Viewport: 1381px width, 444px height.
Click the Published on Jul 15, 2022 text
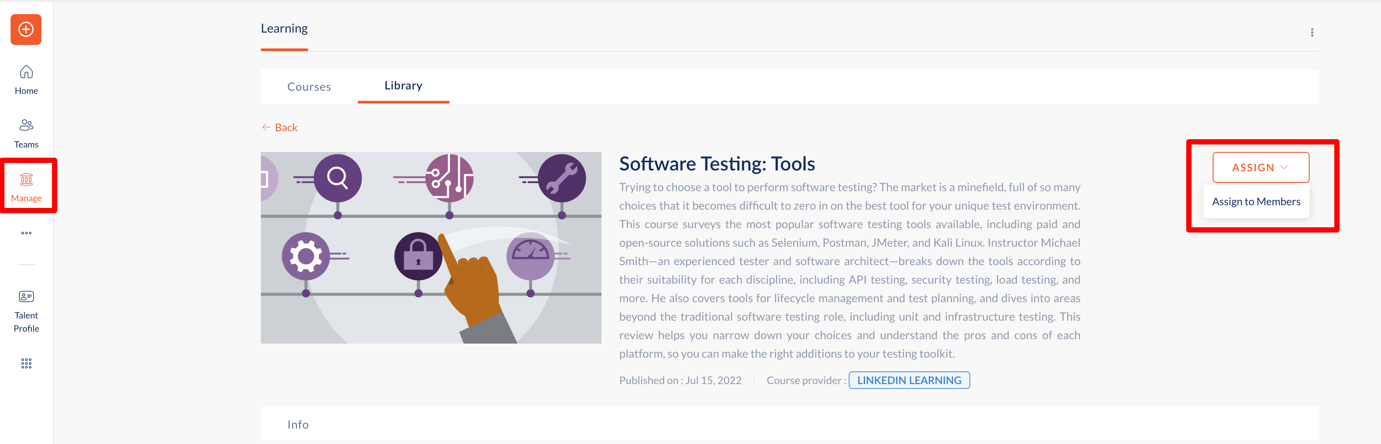[680, 380]
